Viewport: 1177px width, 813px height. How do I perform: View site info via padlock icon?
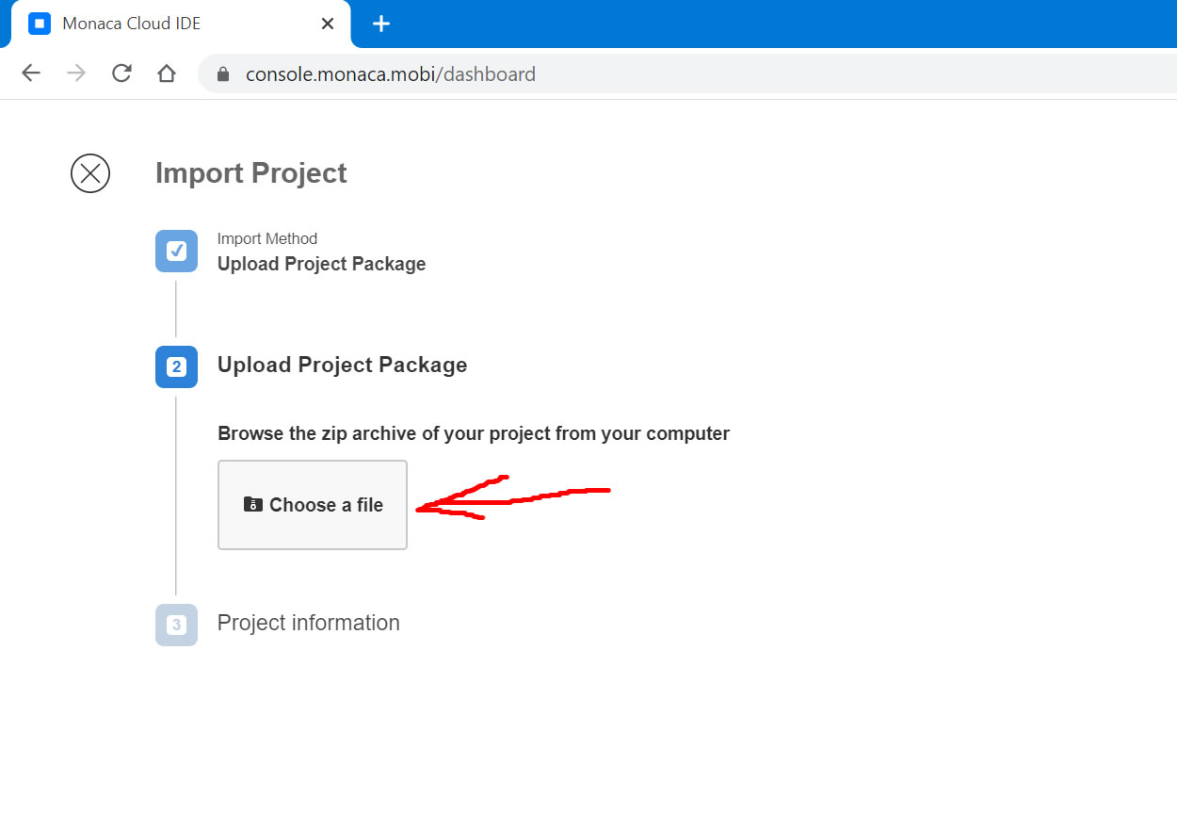223,74
